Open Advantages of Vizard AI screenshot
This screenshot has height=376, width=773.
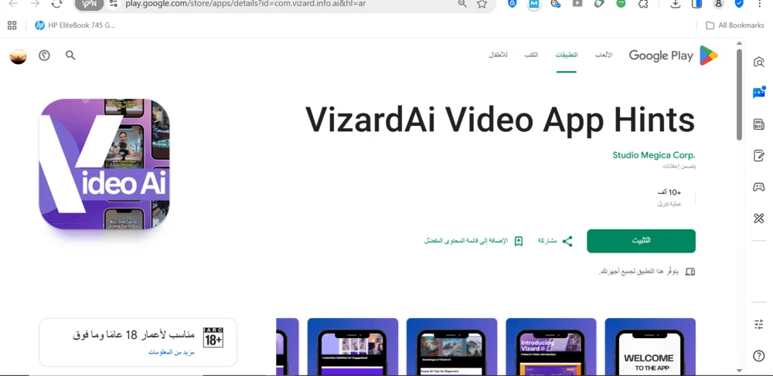pyautogui.click(x=451, y=347)
